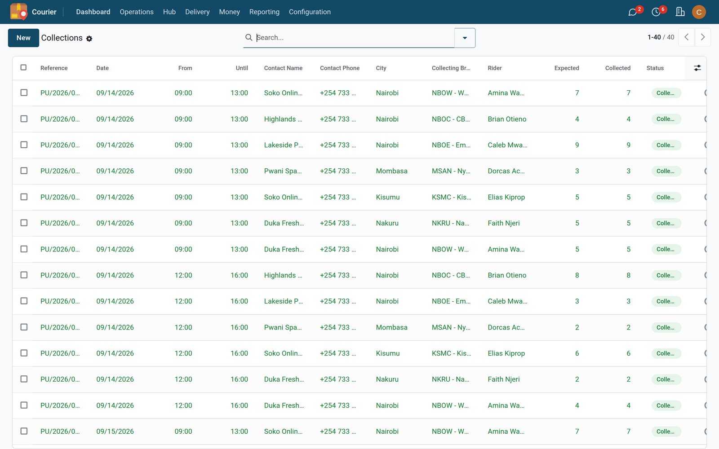Click status badge of Brian Otieno 12:00 row

tap(666, 275)
